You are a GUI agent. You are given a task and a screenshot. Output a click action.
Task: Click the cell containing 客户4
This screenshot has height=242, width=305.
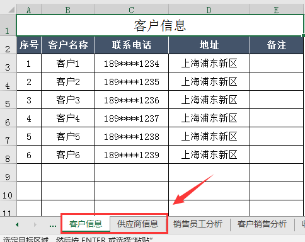68,118
